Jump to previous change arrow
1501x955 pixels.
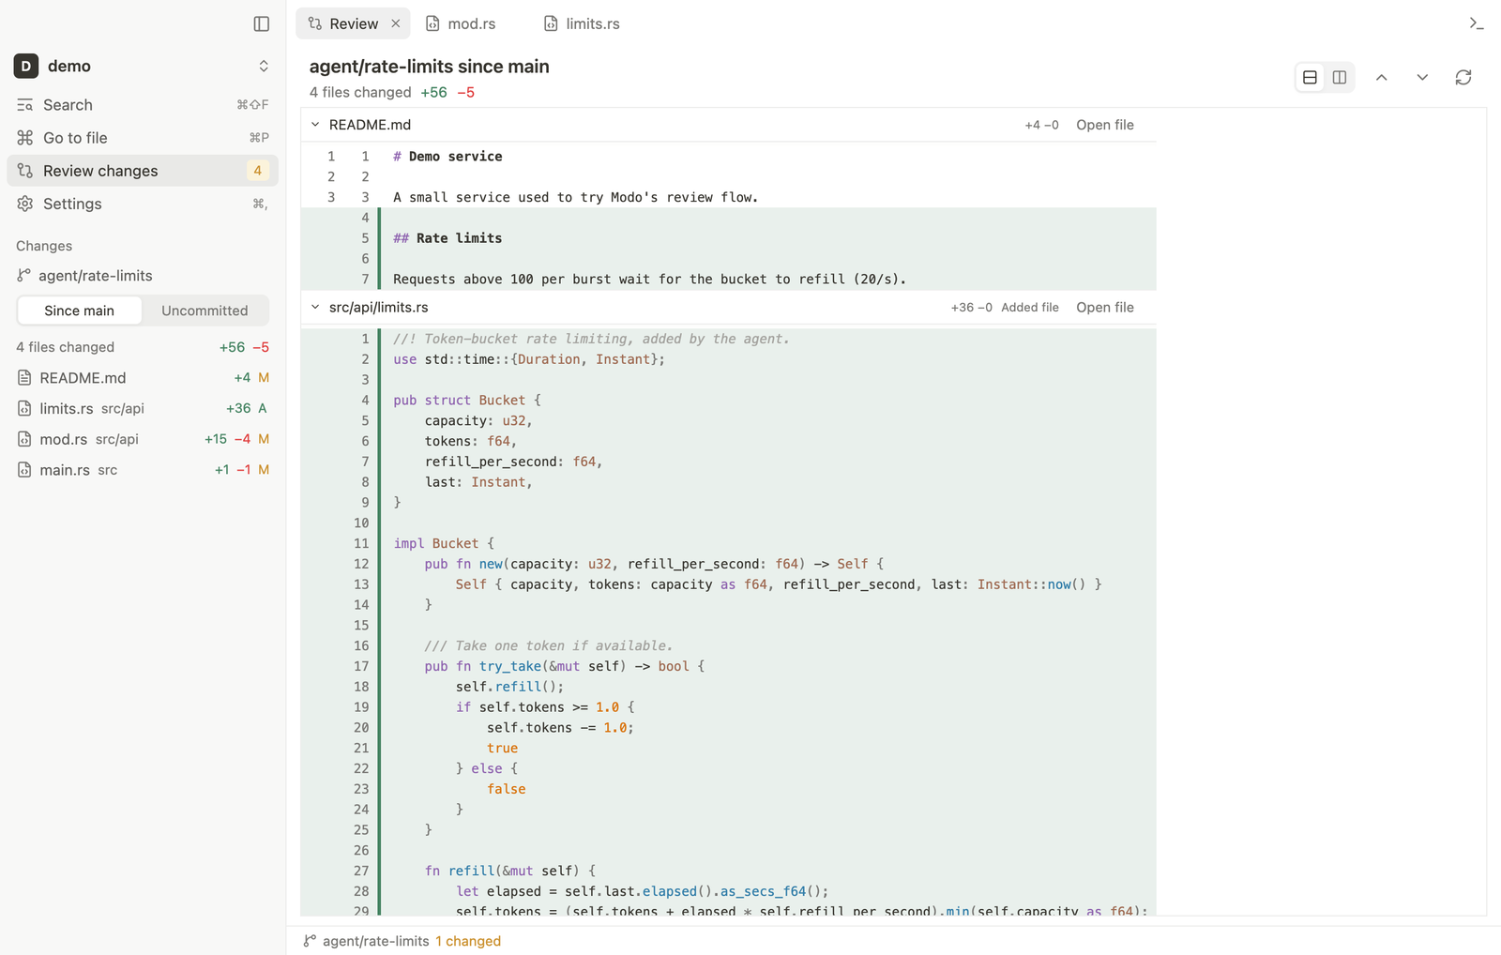tap(1382, 77)
